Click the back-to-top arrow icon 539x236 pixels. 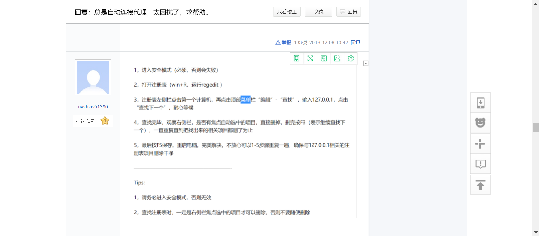[480, 184]
